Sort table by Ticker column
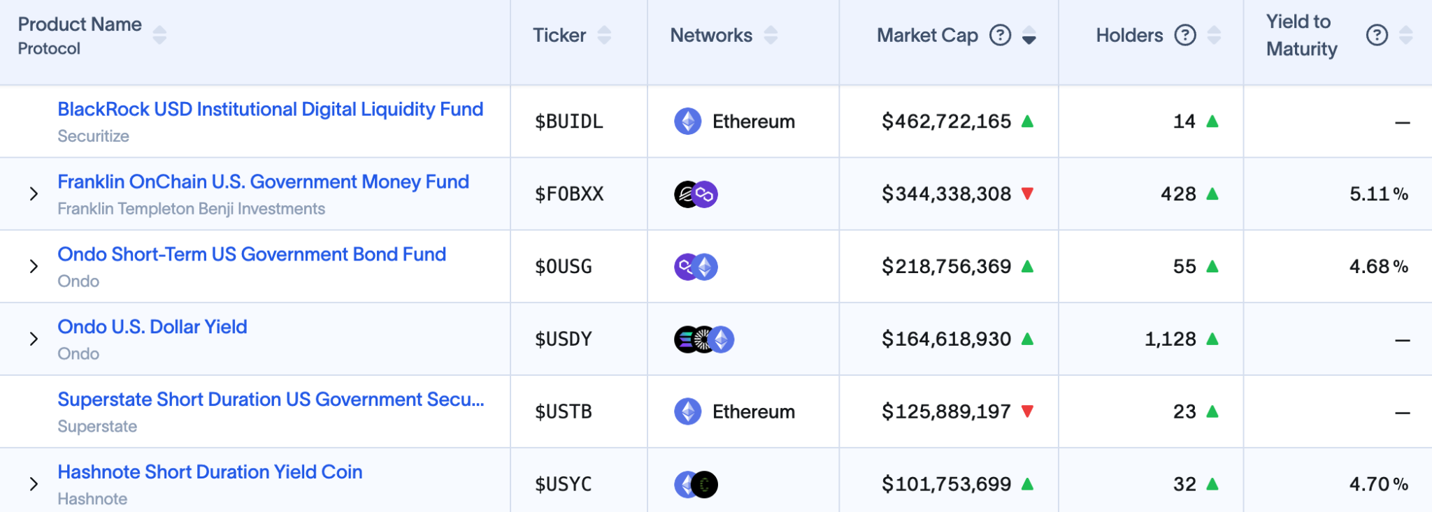 pos(604,35)
